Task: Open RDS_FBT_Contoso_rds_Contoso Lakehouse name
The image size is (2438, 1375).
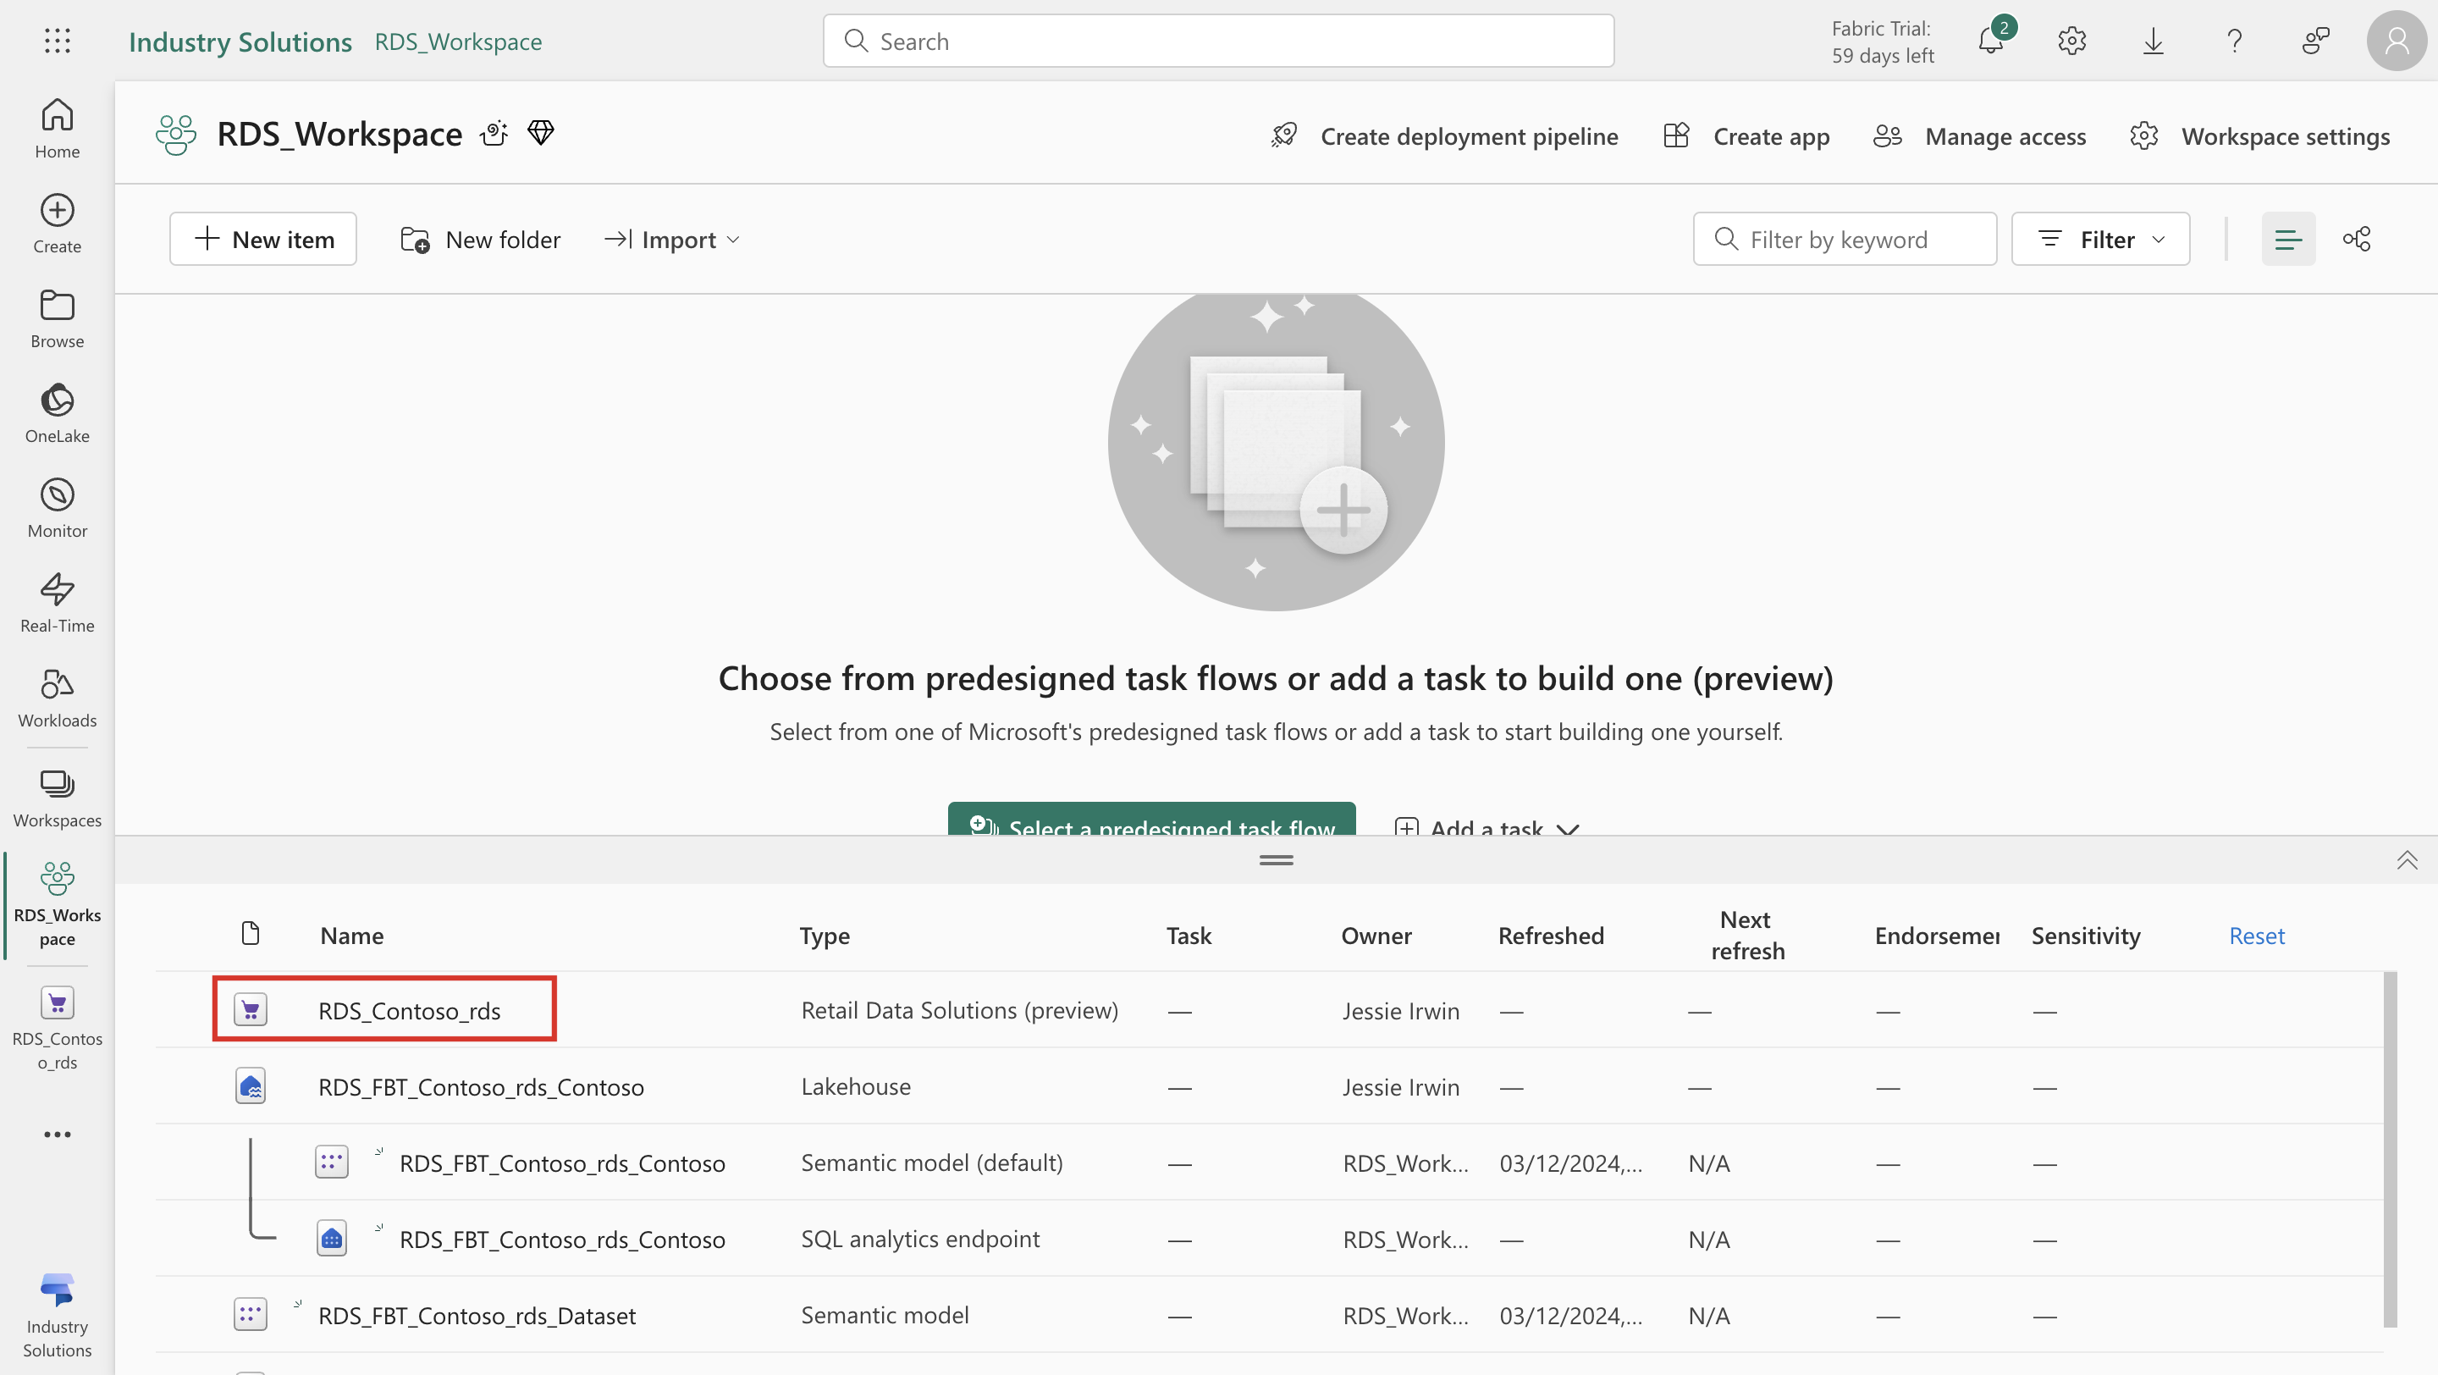Action: click(481, 1086)
